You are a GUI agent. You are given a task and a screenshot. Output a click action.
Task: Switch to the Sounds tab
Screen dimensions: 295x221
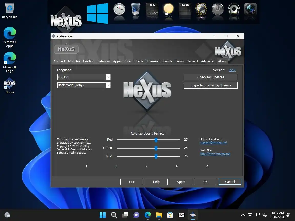point(167,61)
